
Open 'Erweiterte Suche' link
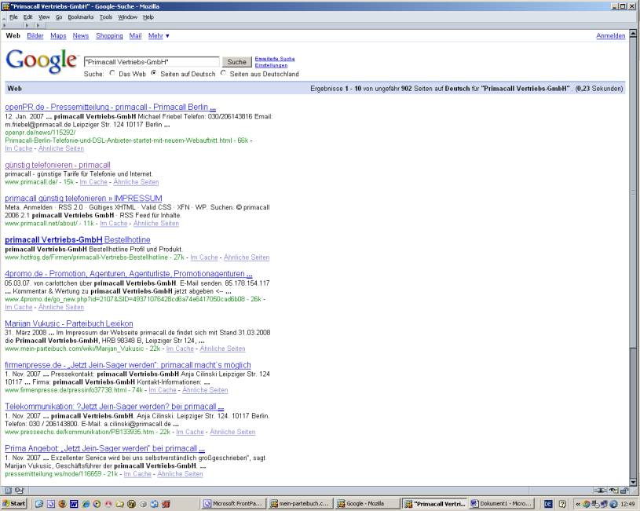pyautogui.click(x=275, y=59)
